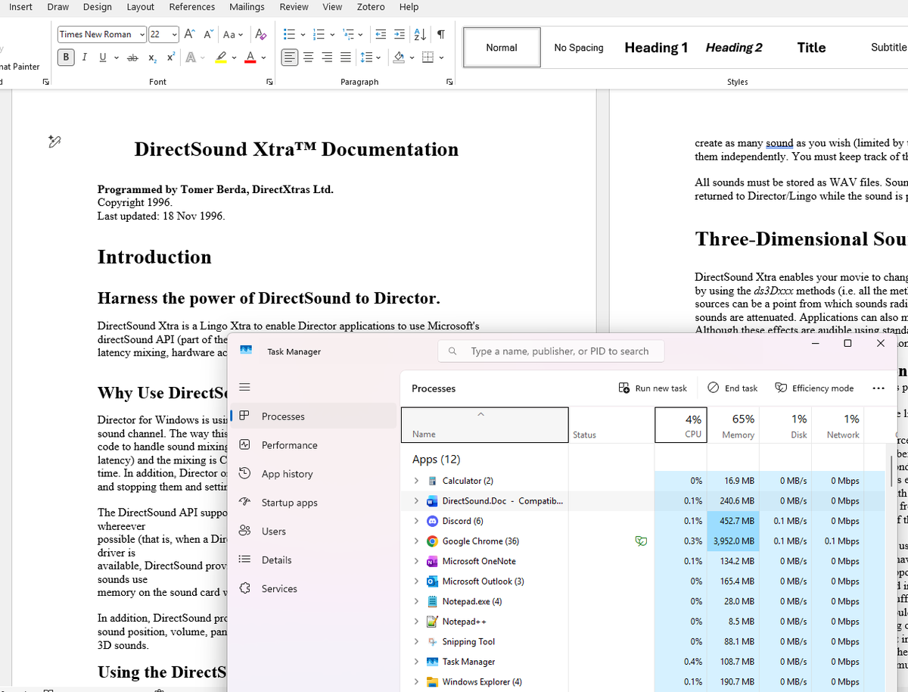The width and height of the screenshot is (908, 692).
Task: Switch to the Review ribbon tab
Action: click(294, 7)
